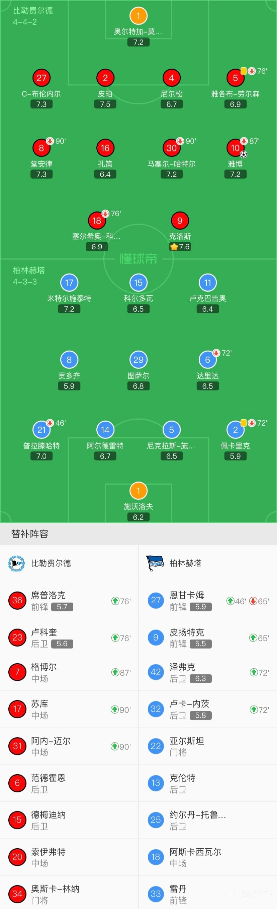Screen dimensions: 277x909
Task: Tap the goal ball icon beside 雅博
Action: [x=244, y=154]
